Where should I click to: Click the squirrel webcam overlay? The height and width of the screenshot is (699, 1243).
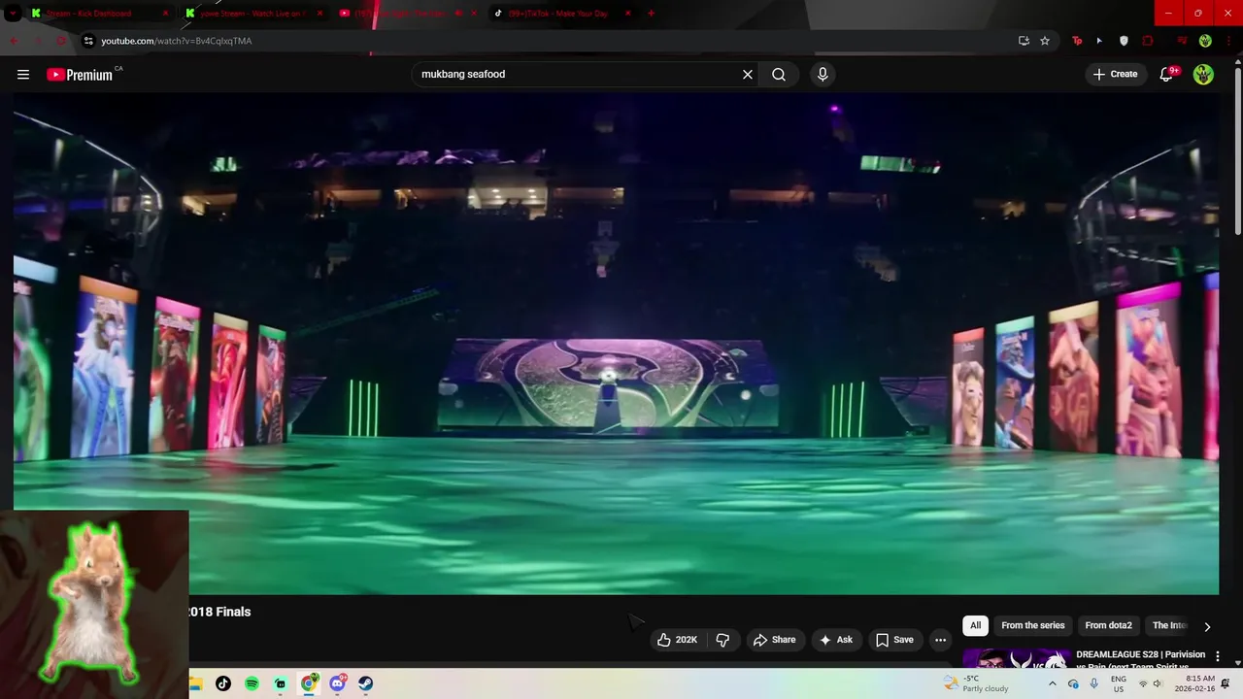click(94, 604)
